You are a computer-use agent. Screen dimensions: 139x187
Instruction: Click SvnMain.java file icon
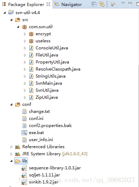31,83
